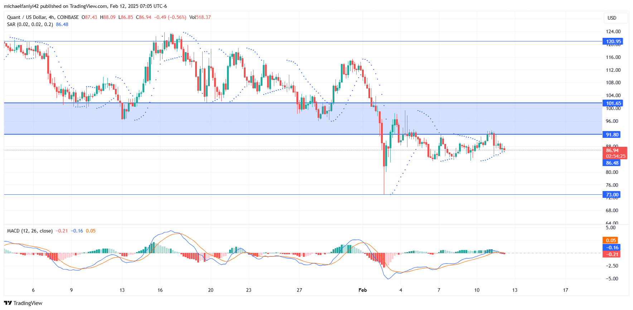This screenshot has width=633, height=310.
Task: Click the close value C86.94 in the header
Action: [144, 17]
